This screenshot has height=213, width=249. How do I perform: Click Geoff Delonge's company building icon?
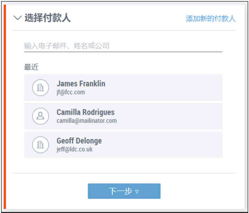point(40,145)
